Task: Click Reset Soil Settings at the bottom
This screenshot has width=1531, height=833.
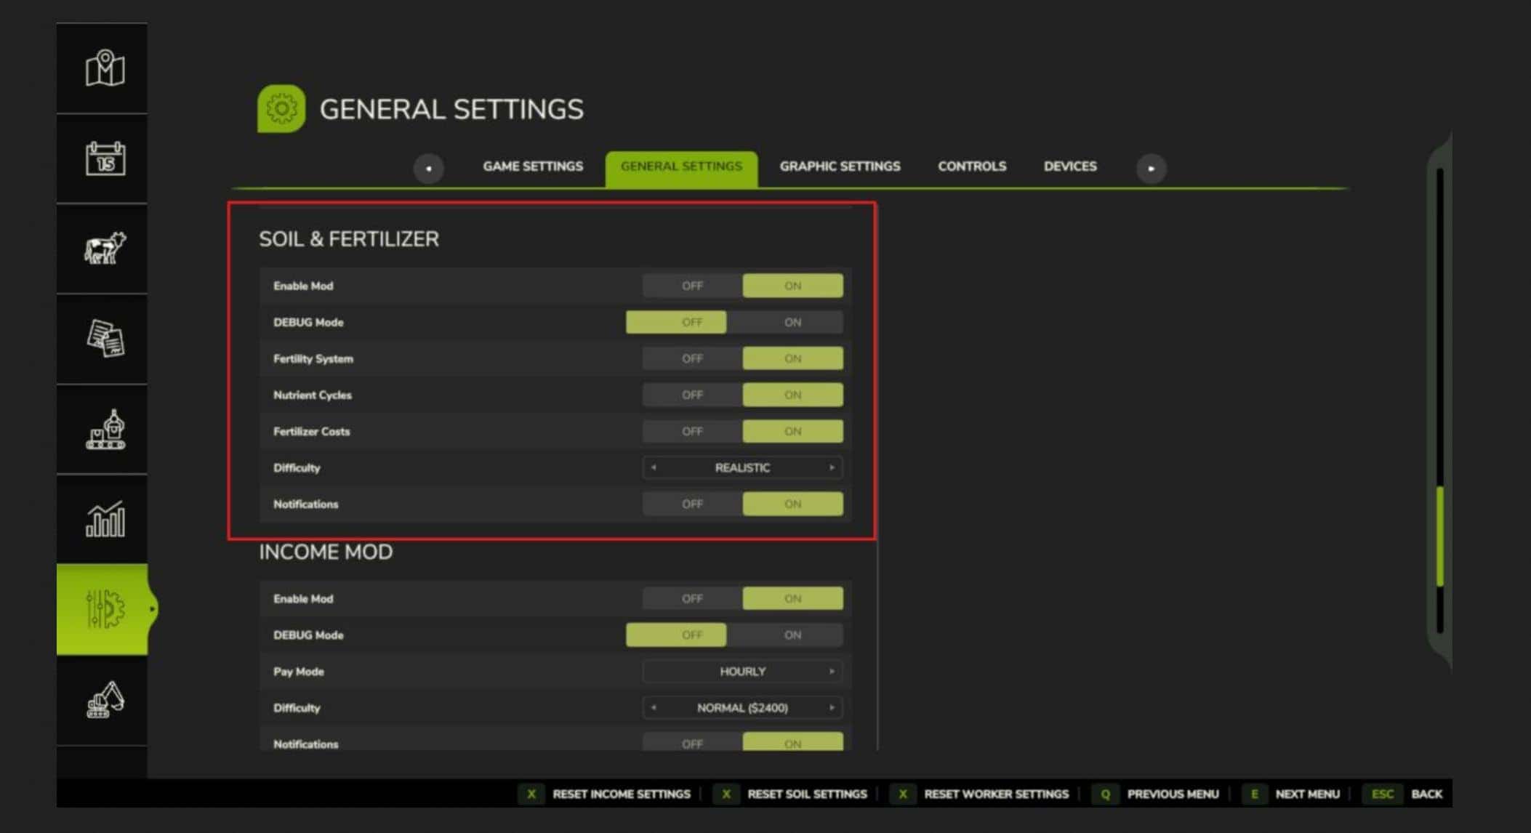Action: click(x=807, y=794)
